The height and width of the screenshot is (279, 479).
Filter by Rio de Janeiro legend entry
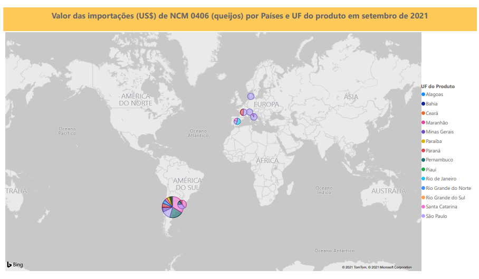(x=439, y=179)
